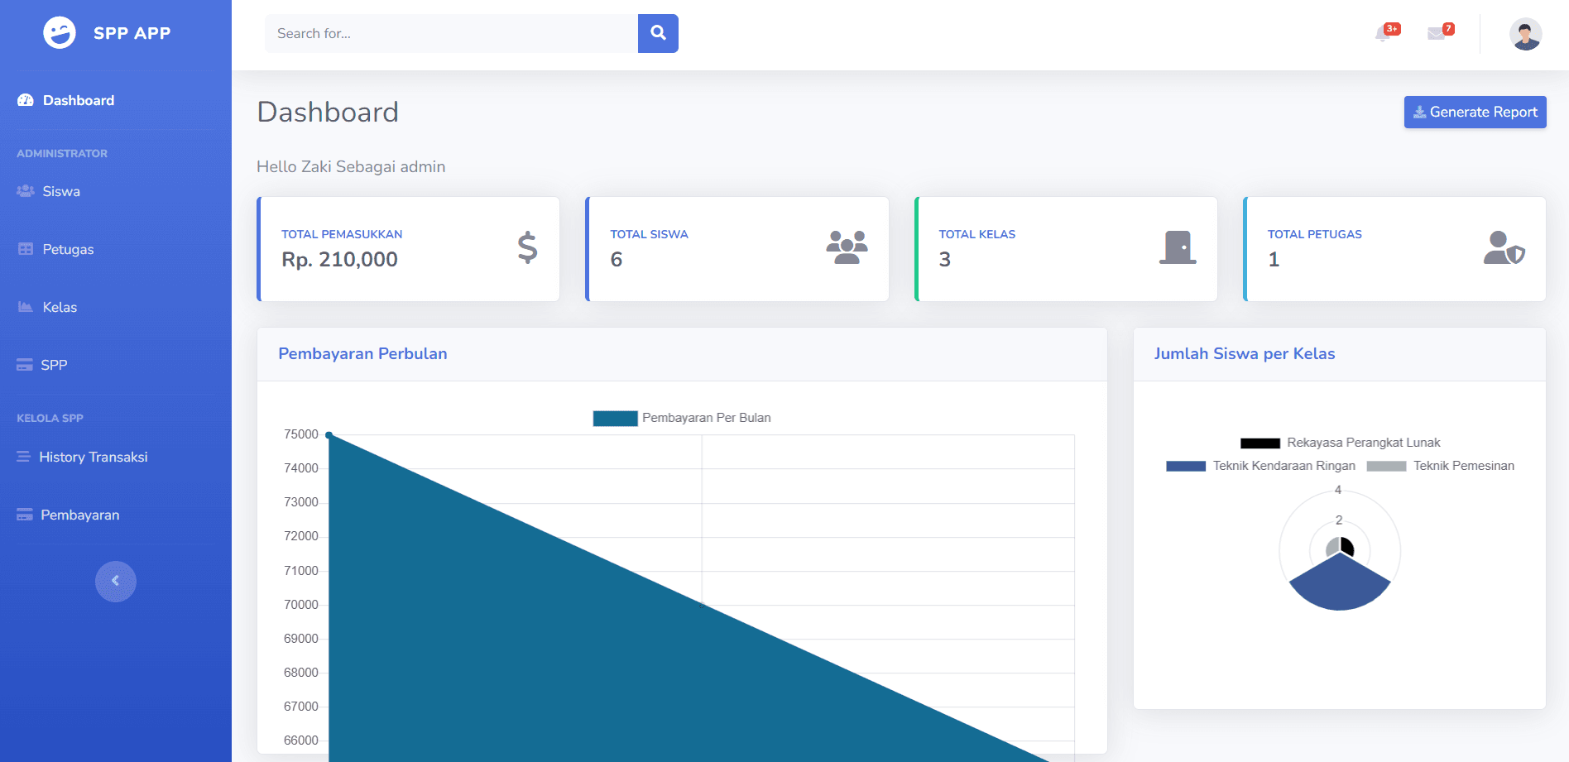Click the notifications bell icon
The width and height of the screenshot is (1569, 762).
click(1383, 33)
